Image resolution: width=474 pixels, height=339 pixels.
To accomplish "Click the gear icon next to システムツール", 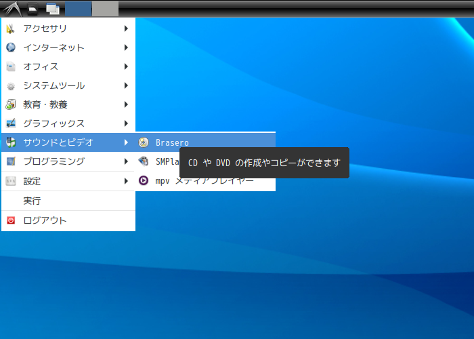I will 11,86.
